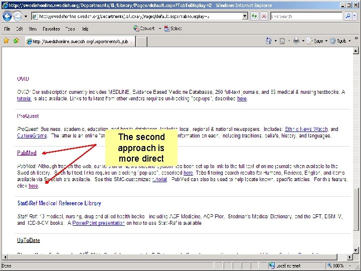Image resolution: width=361 pixels, height=271 pixels.
Task: Open the Edit menu
Action: click(x=20, y=29)
